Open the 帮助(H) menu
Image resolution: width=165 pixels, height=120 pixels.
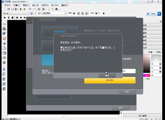[65, 5]
